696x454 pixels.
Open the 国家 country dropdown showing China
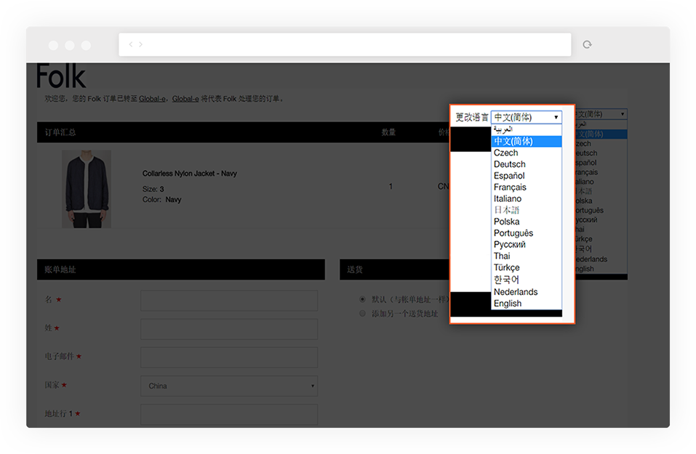[229, 386]
